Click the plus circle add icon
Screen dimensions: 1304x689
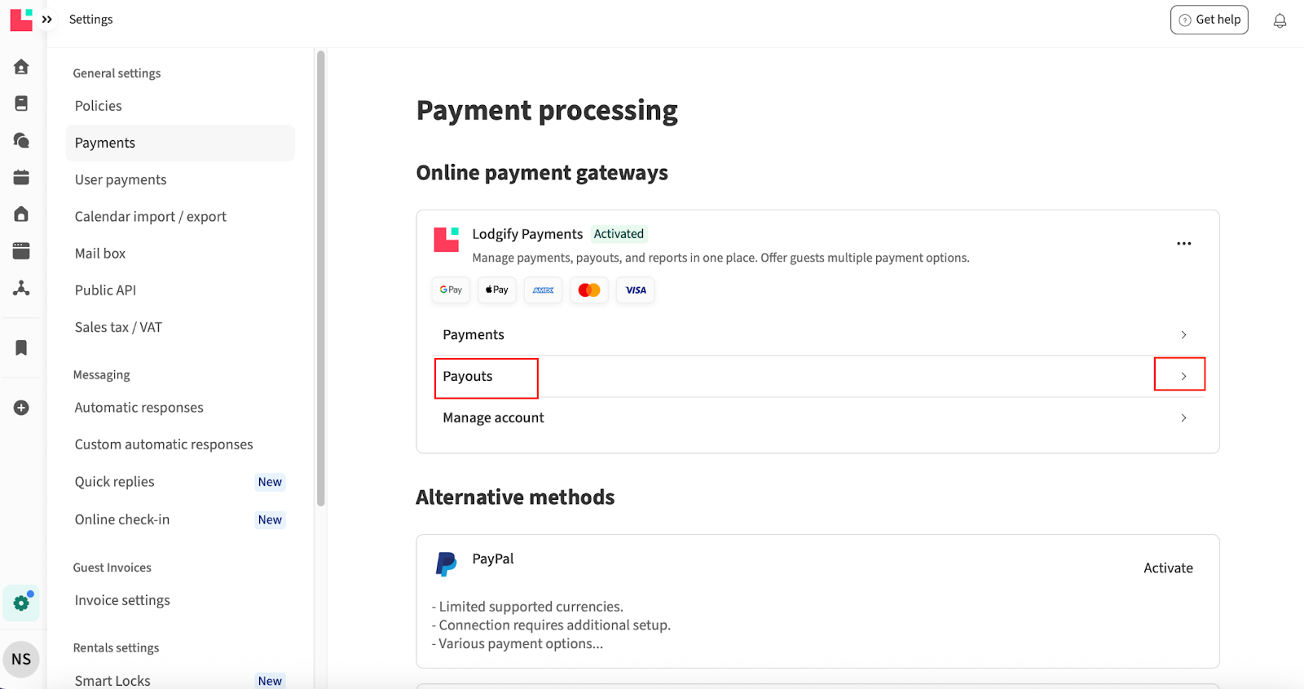21,408
